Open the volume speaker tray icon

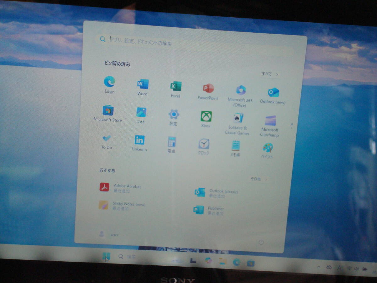coord(356,269)
